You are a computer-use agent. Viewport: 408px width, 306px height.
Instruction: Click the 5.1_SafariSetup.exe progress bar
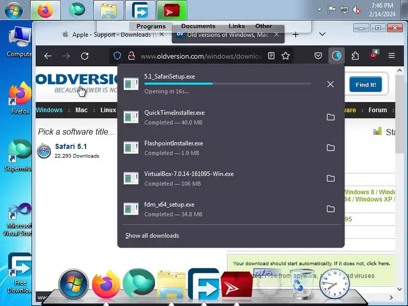tap(227, 84)
